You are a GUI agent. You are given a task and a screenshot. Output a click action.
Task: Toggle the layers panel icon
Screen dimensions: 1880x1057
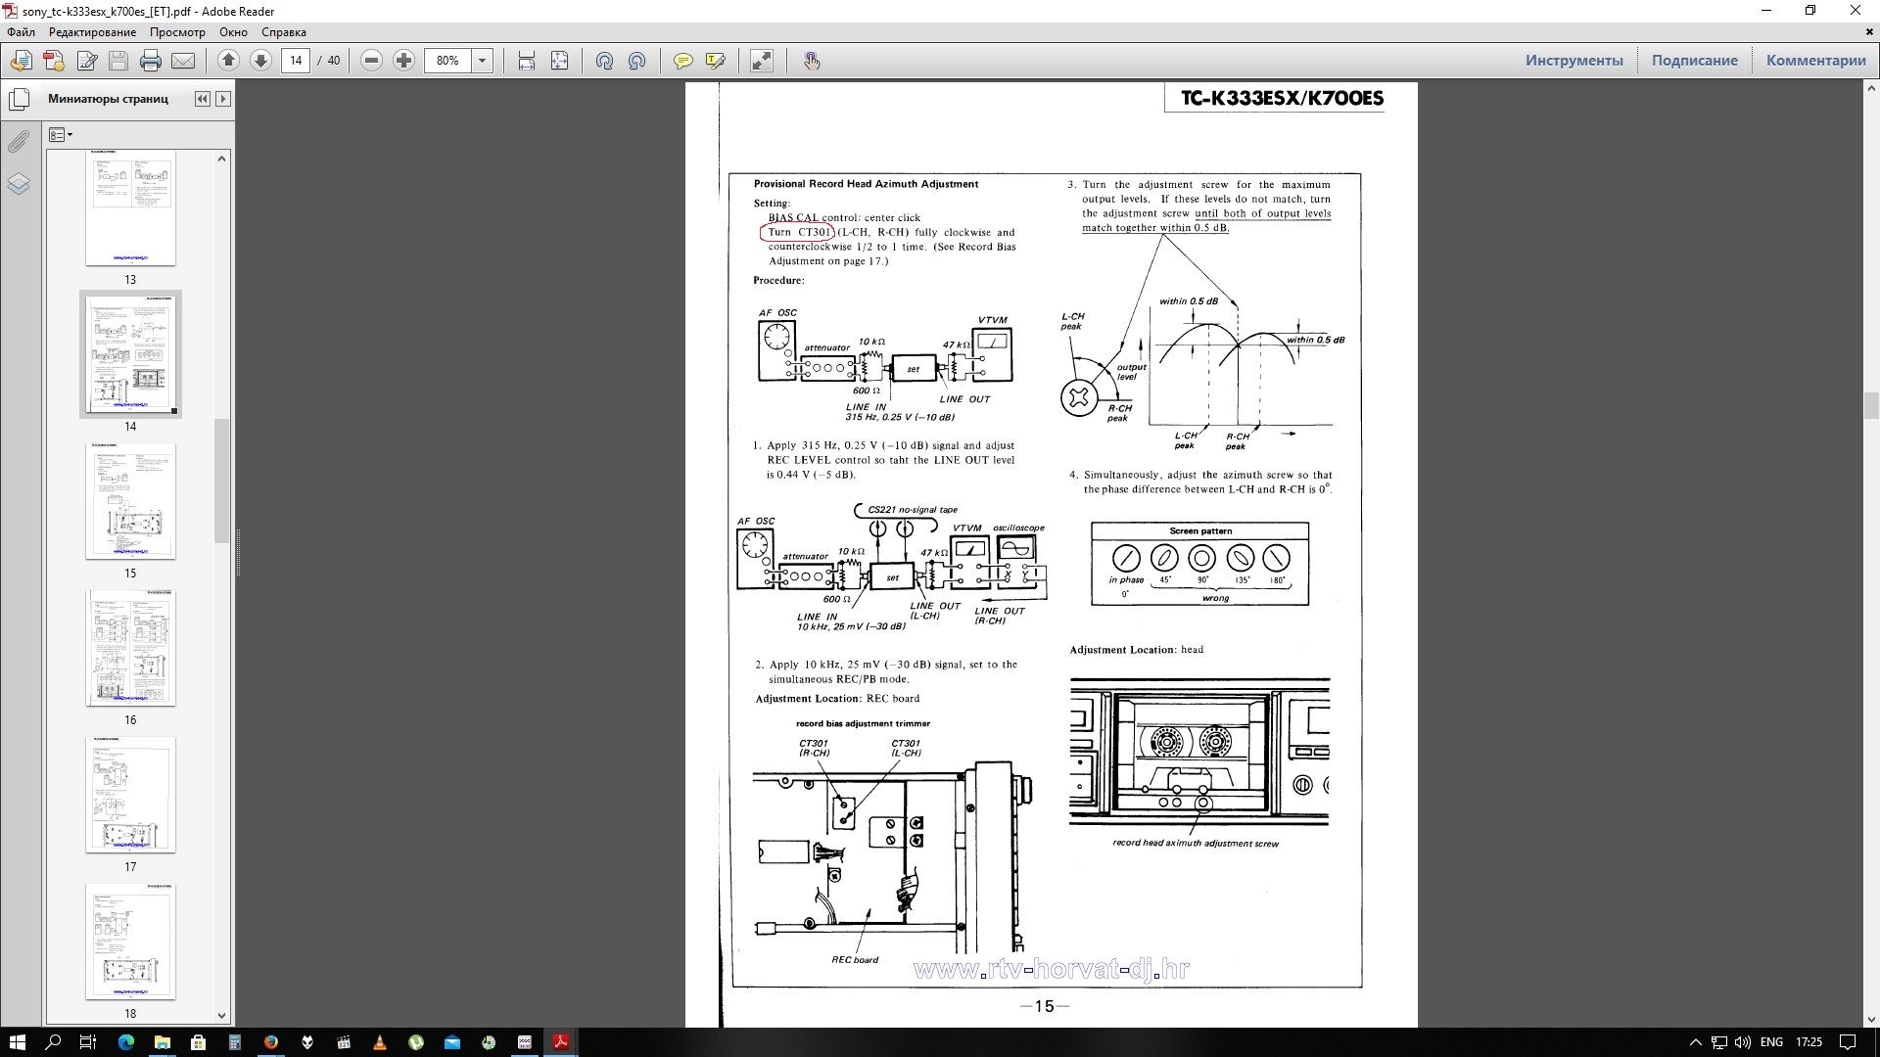tap(19, 184)
